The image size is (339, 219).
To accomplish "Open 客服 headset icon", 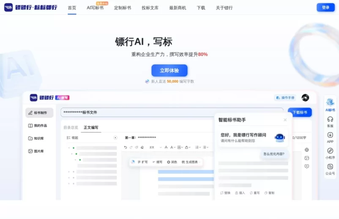I will [330, 122].
